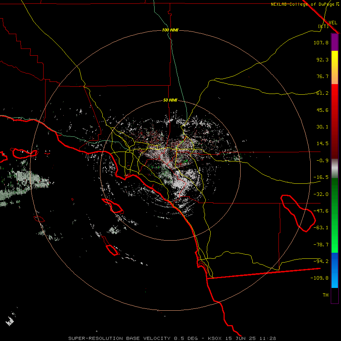Click the purple segment of velocity color bar
The image size is (341, 341).
coord(335,42)
